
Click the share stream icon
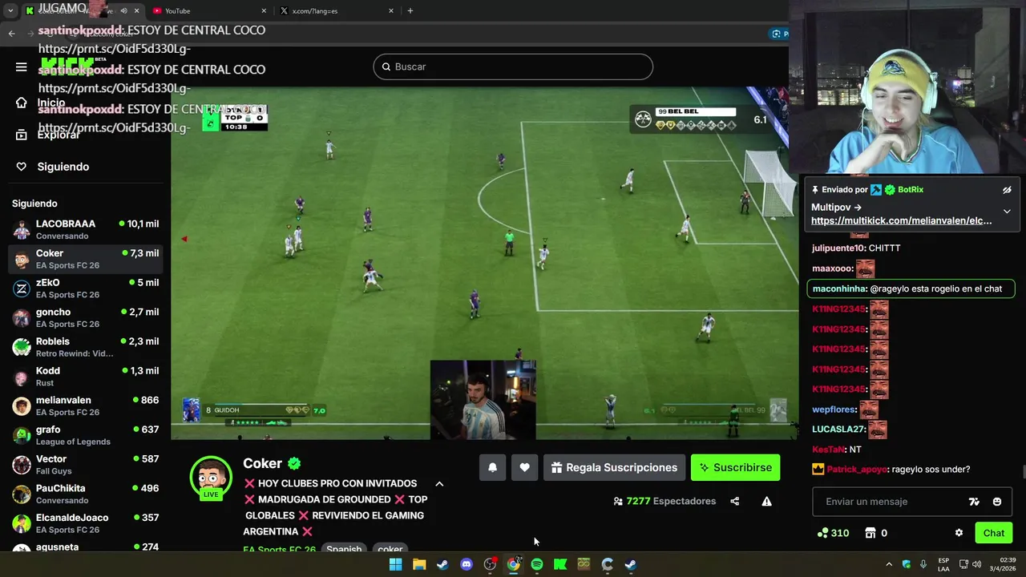[734, 502]
